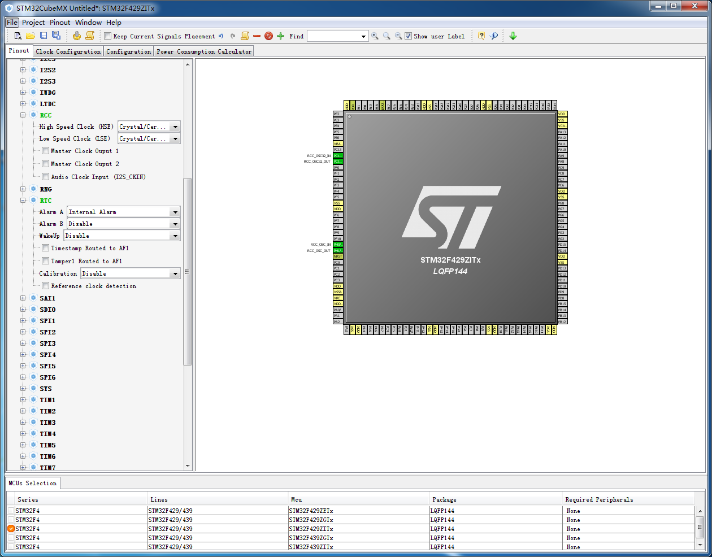The image size is (712, 557).
Task: Select the SDIO tree item
Action: 47,309
